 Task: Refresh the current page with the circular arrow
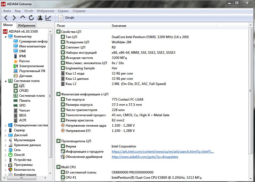31,18
